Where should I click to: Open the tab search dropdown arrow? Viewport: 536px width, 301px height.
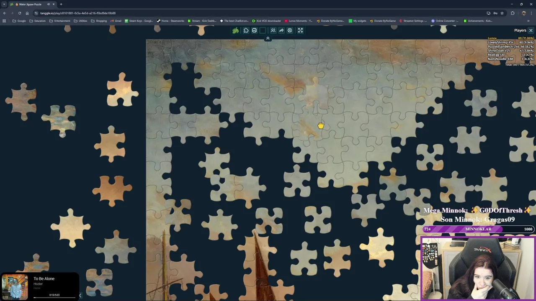(x=4, y=4)
